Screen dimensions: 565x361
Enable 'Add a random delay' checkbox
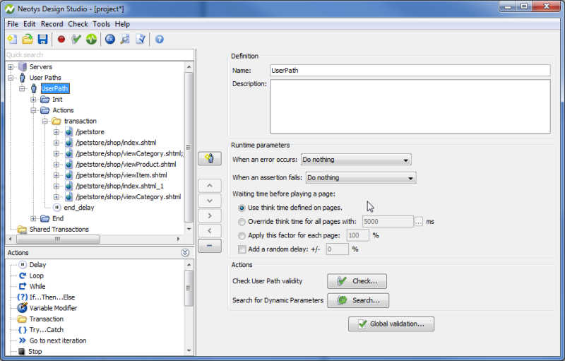tap(243, 249)
